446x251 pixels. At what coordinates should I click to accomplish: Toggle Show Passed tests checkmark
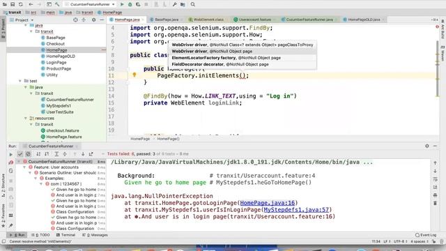(20, 154)
